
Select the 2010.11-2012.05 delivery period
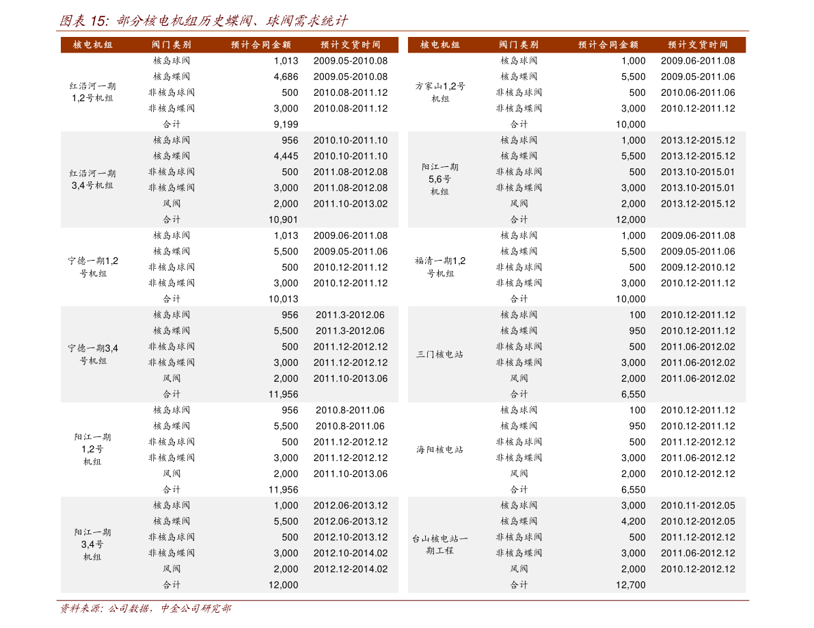[x=698, y=506]
